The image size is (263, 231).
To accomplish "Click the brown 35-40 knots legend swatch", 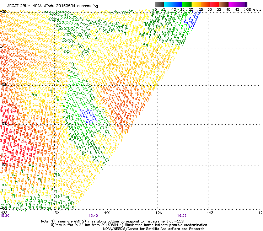I will tap(224, 4).
